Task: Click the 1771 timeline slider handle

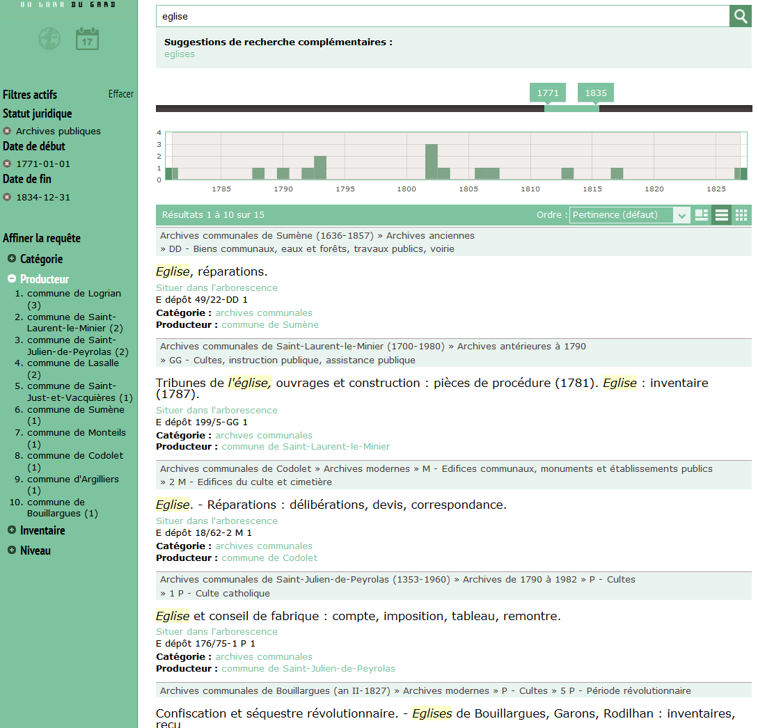Action: [x=548, y=93]
